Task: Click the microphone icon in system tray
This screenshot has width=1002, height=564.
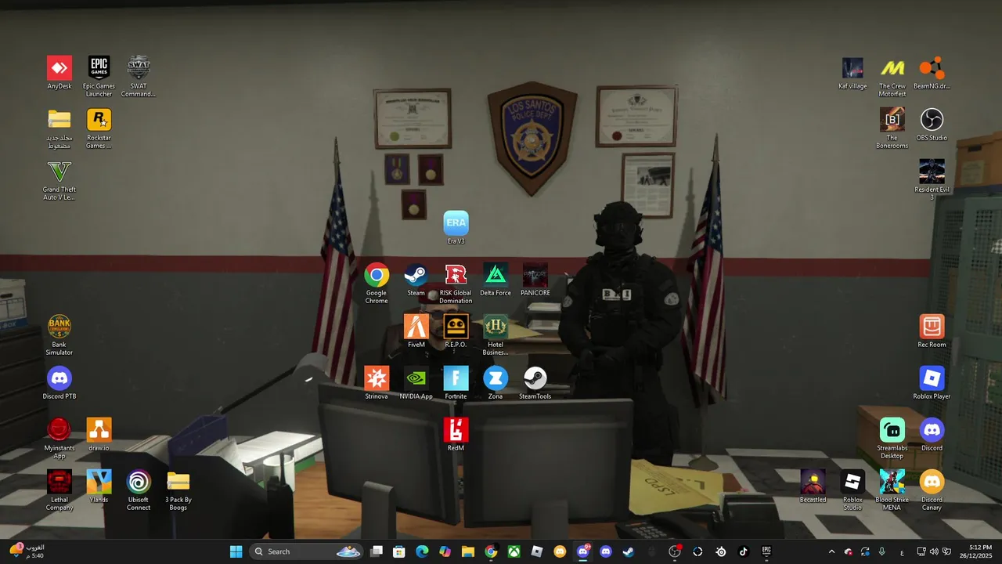Action: pyautogui.click(x=882, y=551)
